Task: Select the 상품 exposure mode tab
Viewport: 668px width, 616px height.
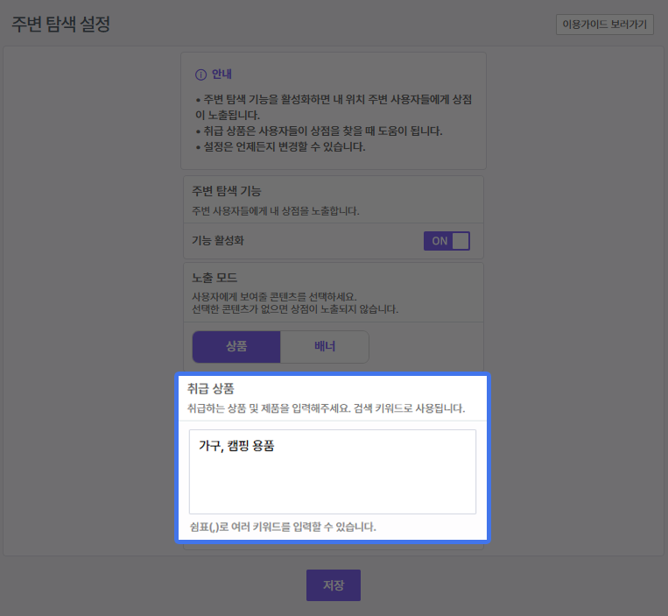Action: [x=236, y=346]
